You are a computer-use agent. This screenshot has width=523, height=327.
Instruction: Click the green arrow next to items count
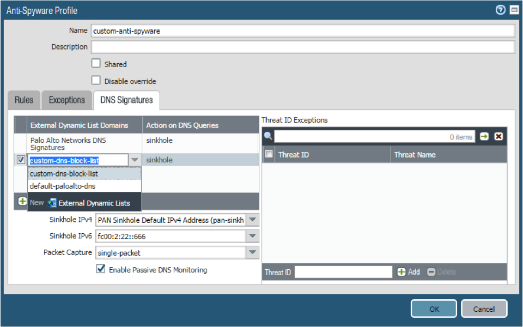coord(484,136)
